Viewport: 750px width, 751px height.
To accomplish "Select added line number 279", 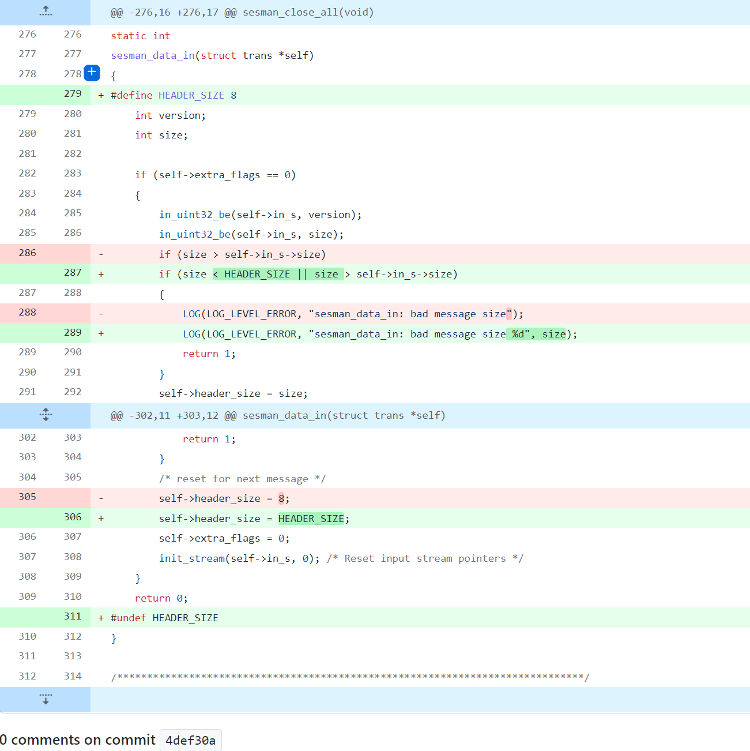I will coord(73,94).
